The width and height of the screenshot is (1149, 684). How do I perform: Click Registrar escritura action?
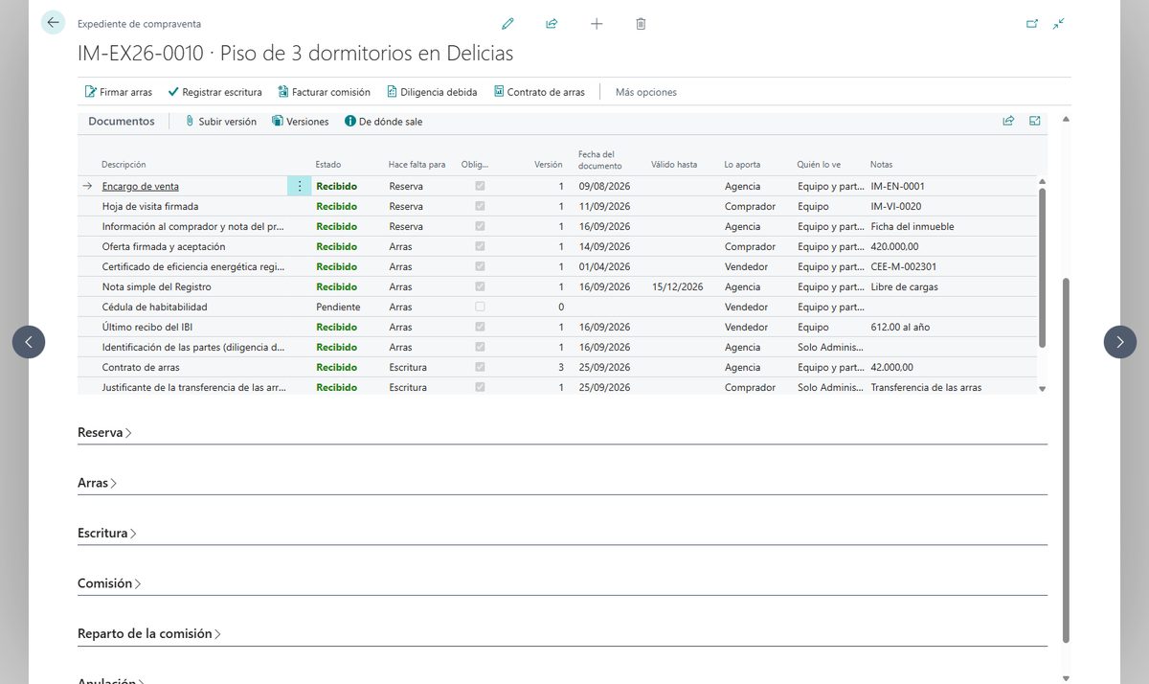[x=214, y=92]
